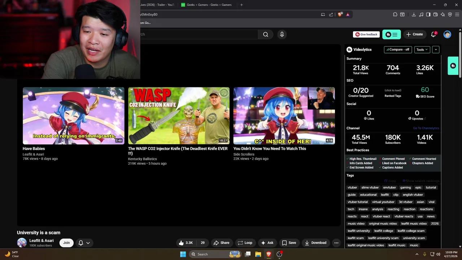Switch to Geeks + Gamers browser tab
Image resolution: width=462 pixels, height=260 pixels.
(x=206, y=5)
